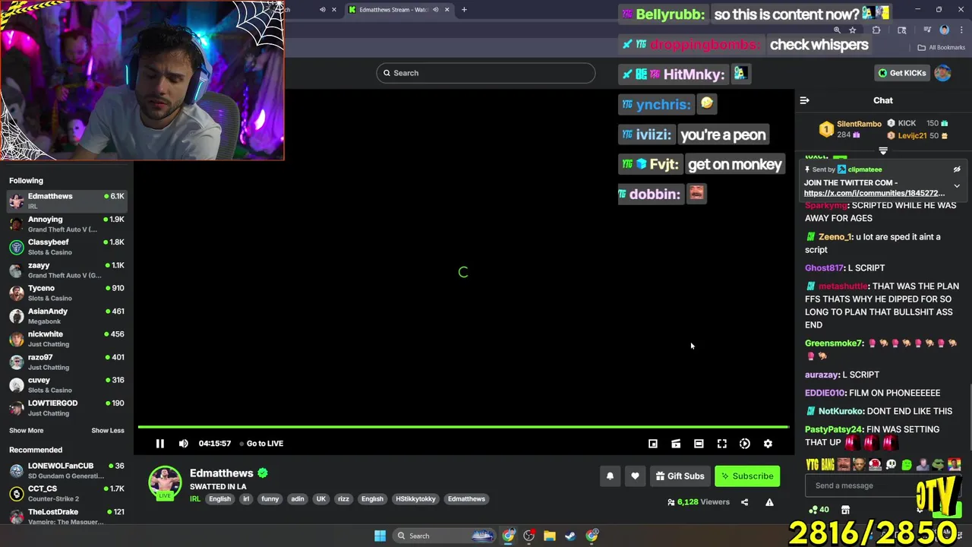Click the verified badge next to Edmatthews
Viewport: 972px width, 547px height.
coord(263,473)
